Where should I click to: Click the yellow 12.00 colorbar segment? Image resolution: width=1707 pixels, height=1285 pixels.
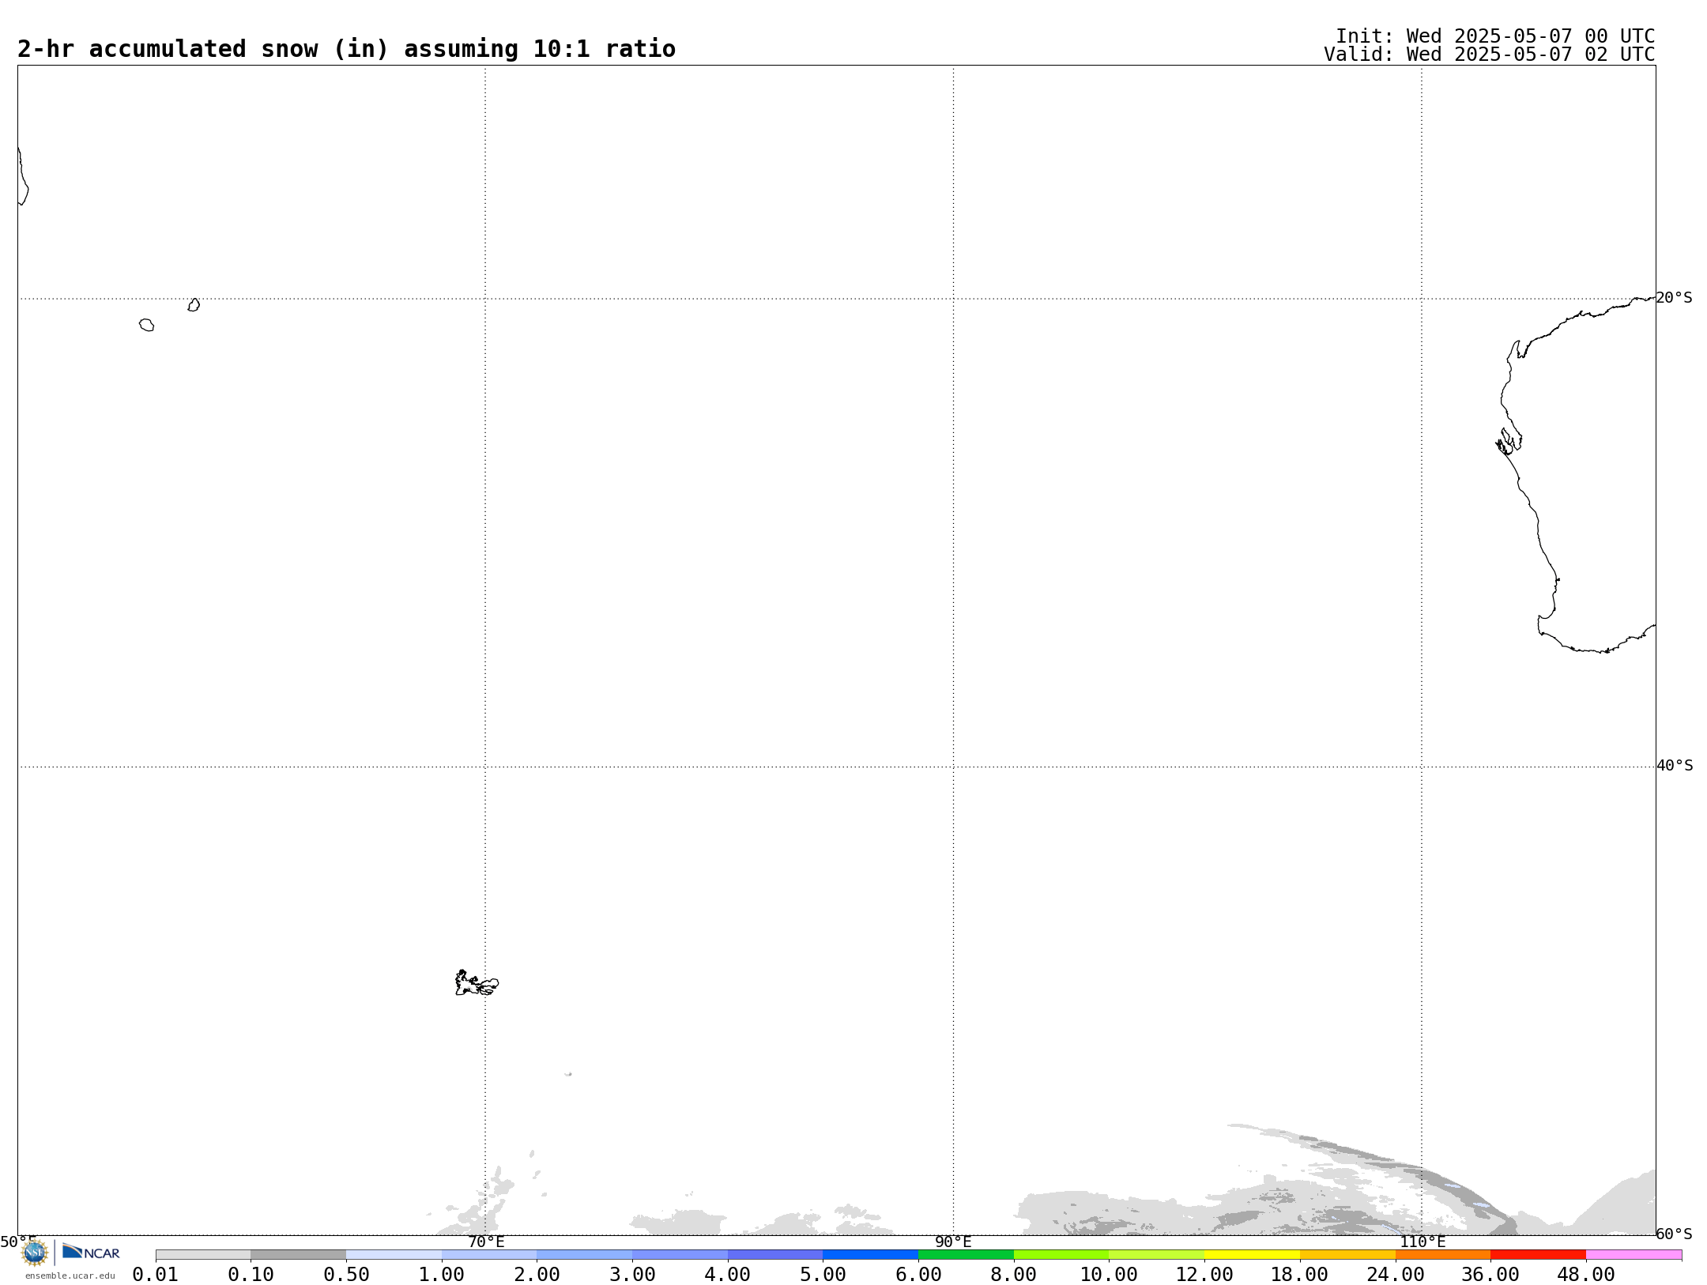(1252, 1255)
